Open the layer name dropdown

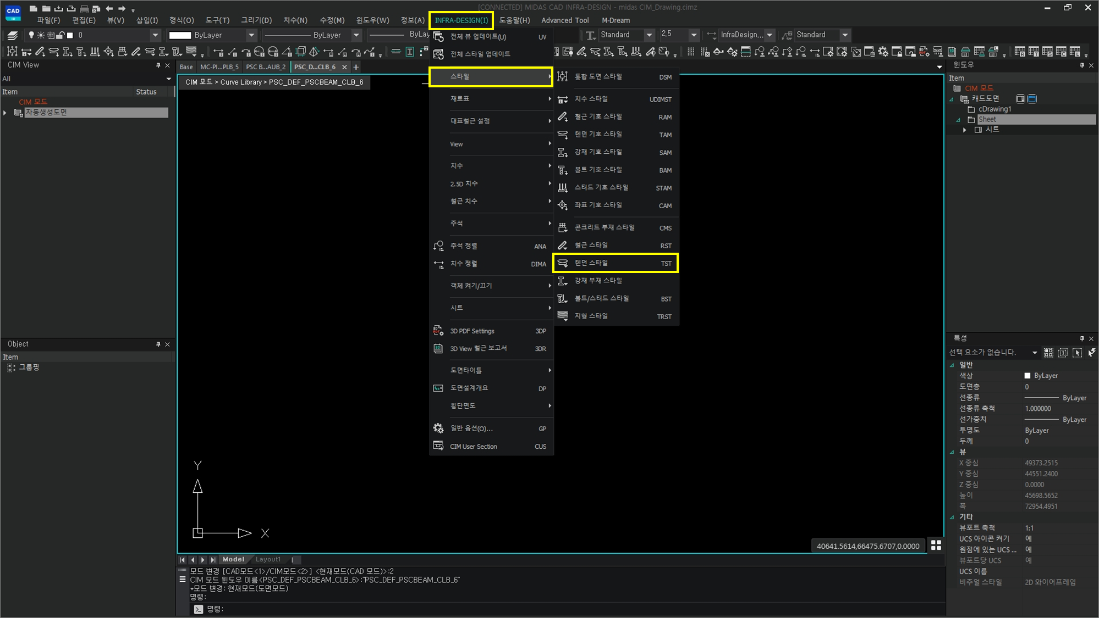tap(155, 35)
